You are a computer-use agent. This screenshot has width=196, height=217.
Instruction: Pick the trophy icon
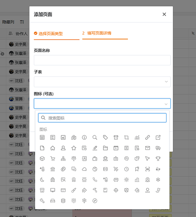[158, 158]
